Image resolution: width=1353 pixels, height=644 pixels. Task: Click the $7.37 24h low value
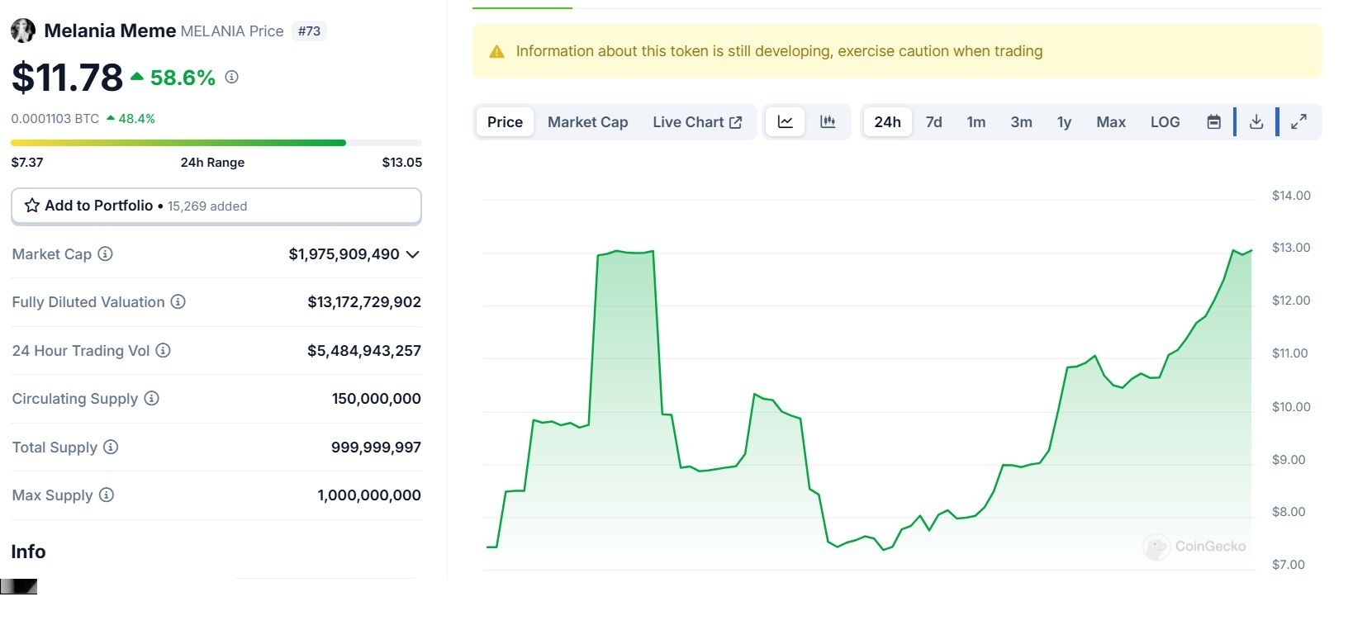click(x=27, y=163)
